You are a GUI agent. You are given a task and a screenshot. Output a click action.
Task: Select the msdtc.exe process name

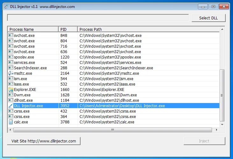[x=23, y=73]
